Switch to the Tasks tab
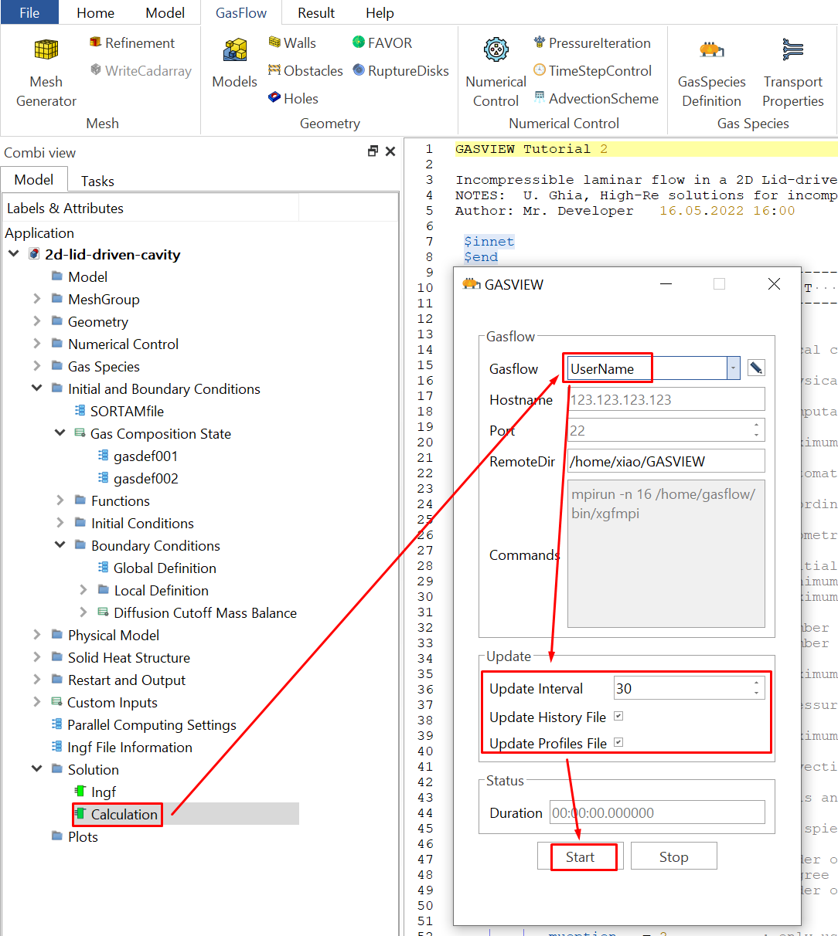 pos(97,181)
